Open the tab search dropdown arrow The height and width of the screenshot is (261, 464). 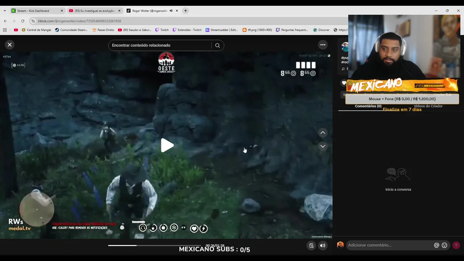click(x=5, y=11)
